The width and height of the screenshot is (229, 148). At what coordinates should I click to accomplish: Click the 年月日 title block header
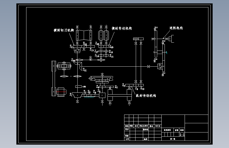(158, 126)
